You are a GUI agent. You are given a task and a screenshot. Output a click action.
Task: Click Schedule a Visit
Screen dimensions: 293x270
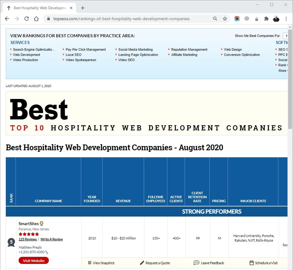[x=264, y=263]
